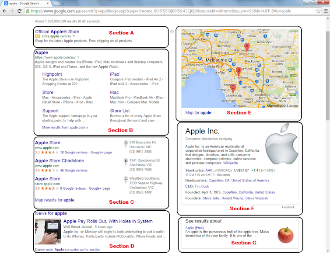Click marker B beside 1341 Dandenong Rd
Image resolution: width=330 pixels, height=254 pixels.
(x=126, y=162)
